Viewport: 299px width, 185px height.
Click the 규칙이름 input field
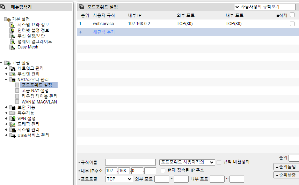pyautogui.click(x=130, y=162)
